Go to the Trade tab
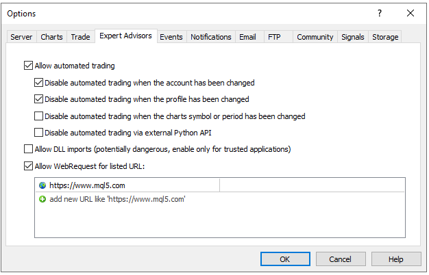Screen dimensions: 429x275 coord(80,37)
